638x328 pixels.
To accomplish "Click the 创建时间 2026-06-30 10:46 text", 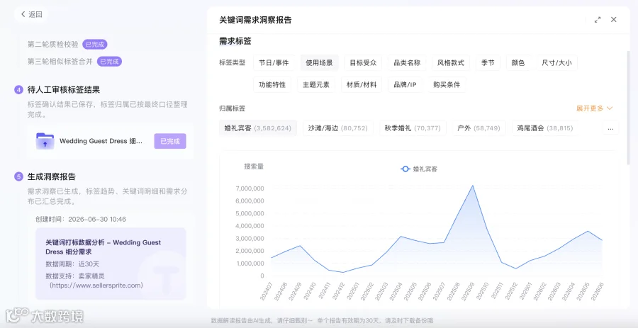I will click(x=81, y=219).
